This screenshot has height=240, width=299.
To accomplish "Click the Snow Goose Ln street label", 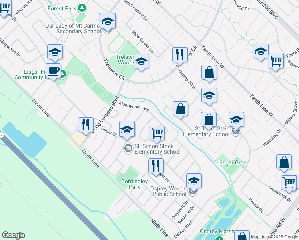I will [x=142, y=41].
